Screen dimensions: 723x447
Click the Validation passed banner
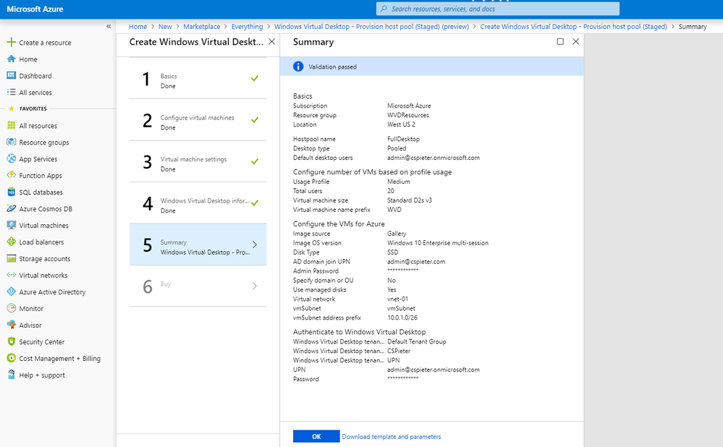point(431,67)
